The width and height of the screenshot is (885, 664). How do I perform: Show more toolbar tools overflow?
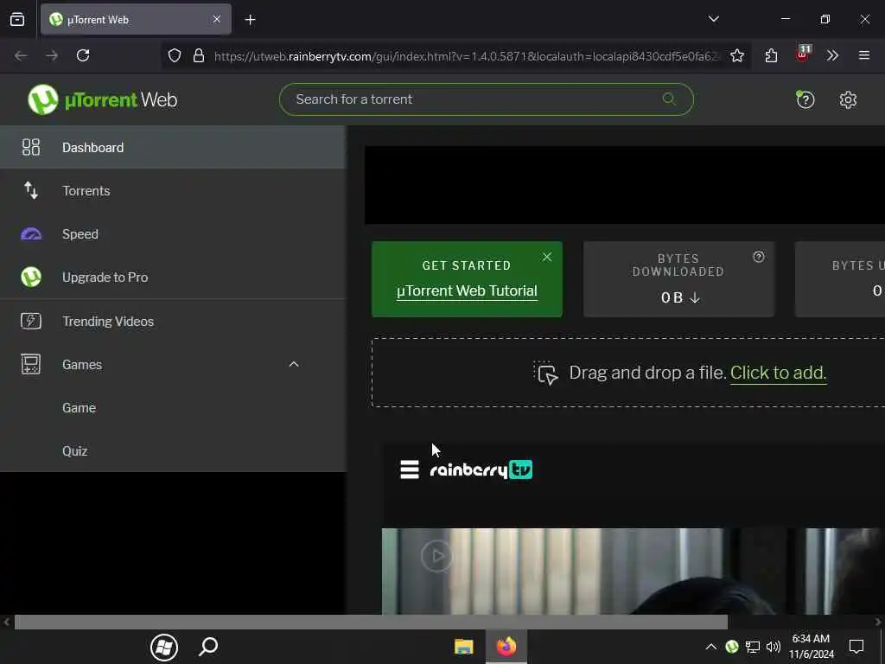832,55
